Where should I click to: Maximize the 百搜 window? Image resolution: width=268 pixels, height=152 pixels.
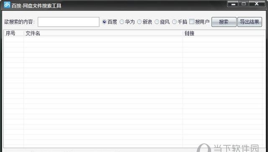click(x=244, y=4)
